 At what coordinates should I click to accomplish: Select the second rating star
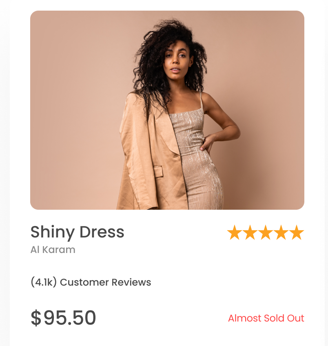(x=250, y=232)
